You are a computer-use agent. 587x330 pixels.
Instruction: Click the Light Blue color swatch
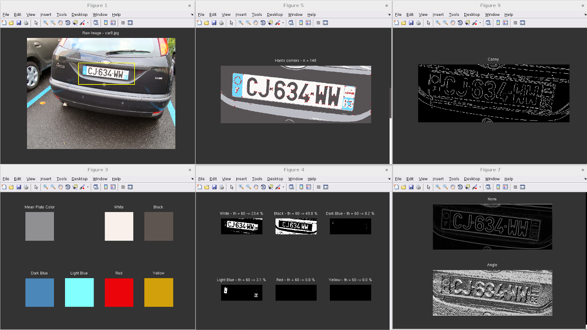point(79,292)
